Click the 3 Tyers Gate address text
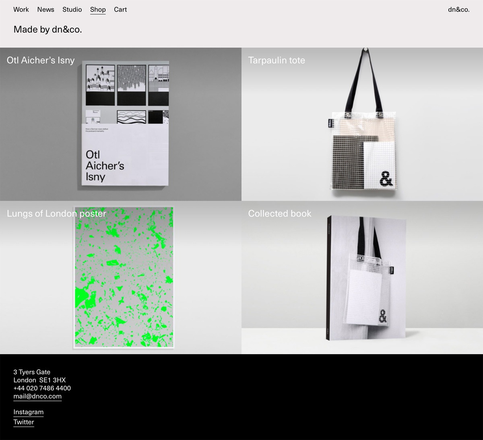Image resolution: width=483 pixels, height=440 pixels. click(32, 372)
